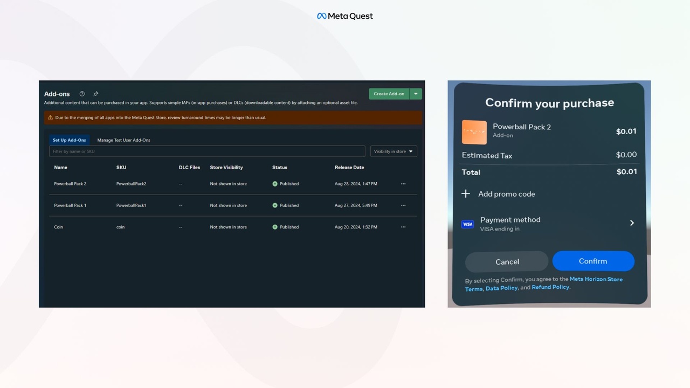Click the coin SKU cell
Screen dimensions: 690x388
coord(120,227)
